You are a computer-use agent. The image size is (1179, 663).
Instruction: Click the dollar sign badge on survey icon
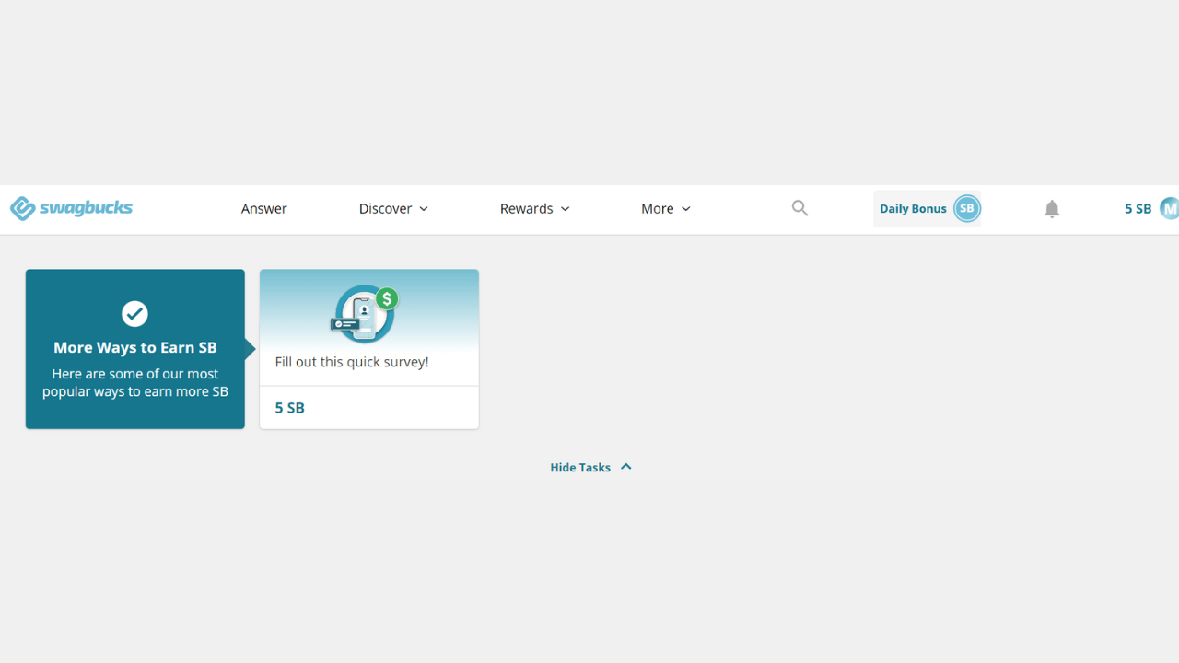386,297
